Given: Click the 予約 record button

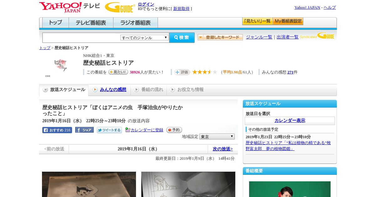Looking at the screenshot, I should pos(174,130).
